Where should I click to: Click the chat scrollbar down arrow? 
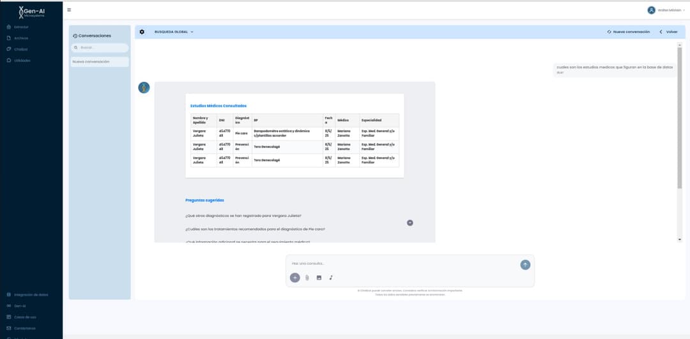(x=680, y=239)
